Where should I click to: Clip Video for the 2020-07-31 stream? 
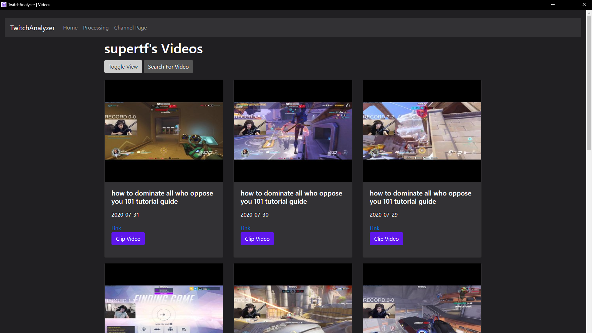tap(128, 239)
